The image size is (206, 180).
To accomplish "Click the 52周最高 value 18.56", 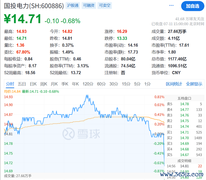I will coord(30,73).
